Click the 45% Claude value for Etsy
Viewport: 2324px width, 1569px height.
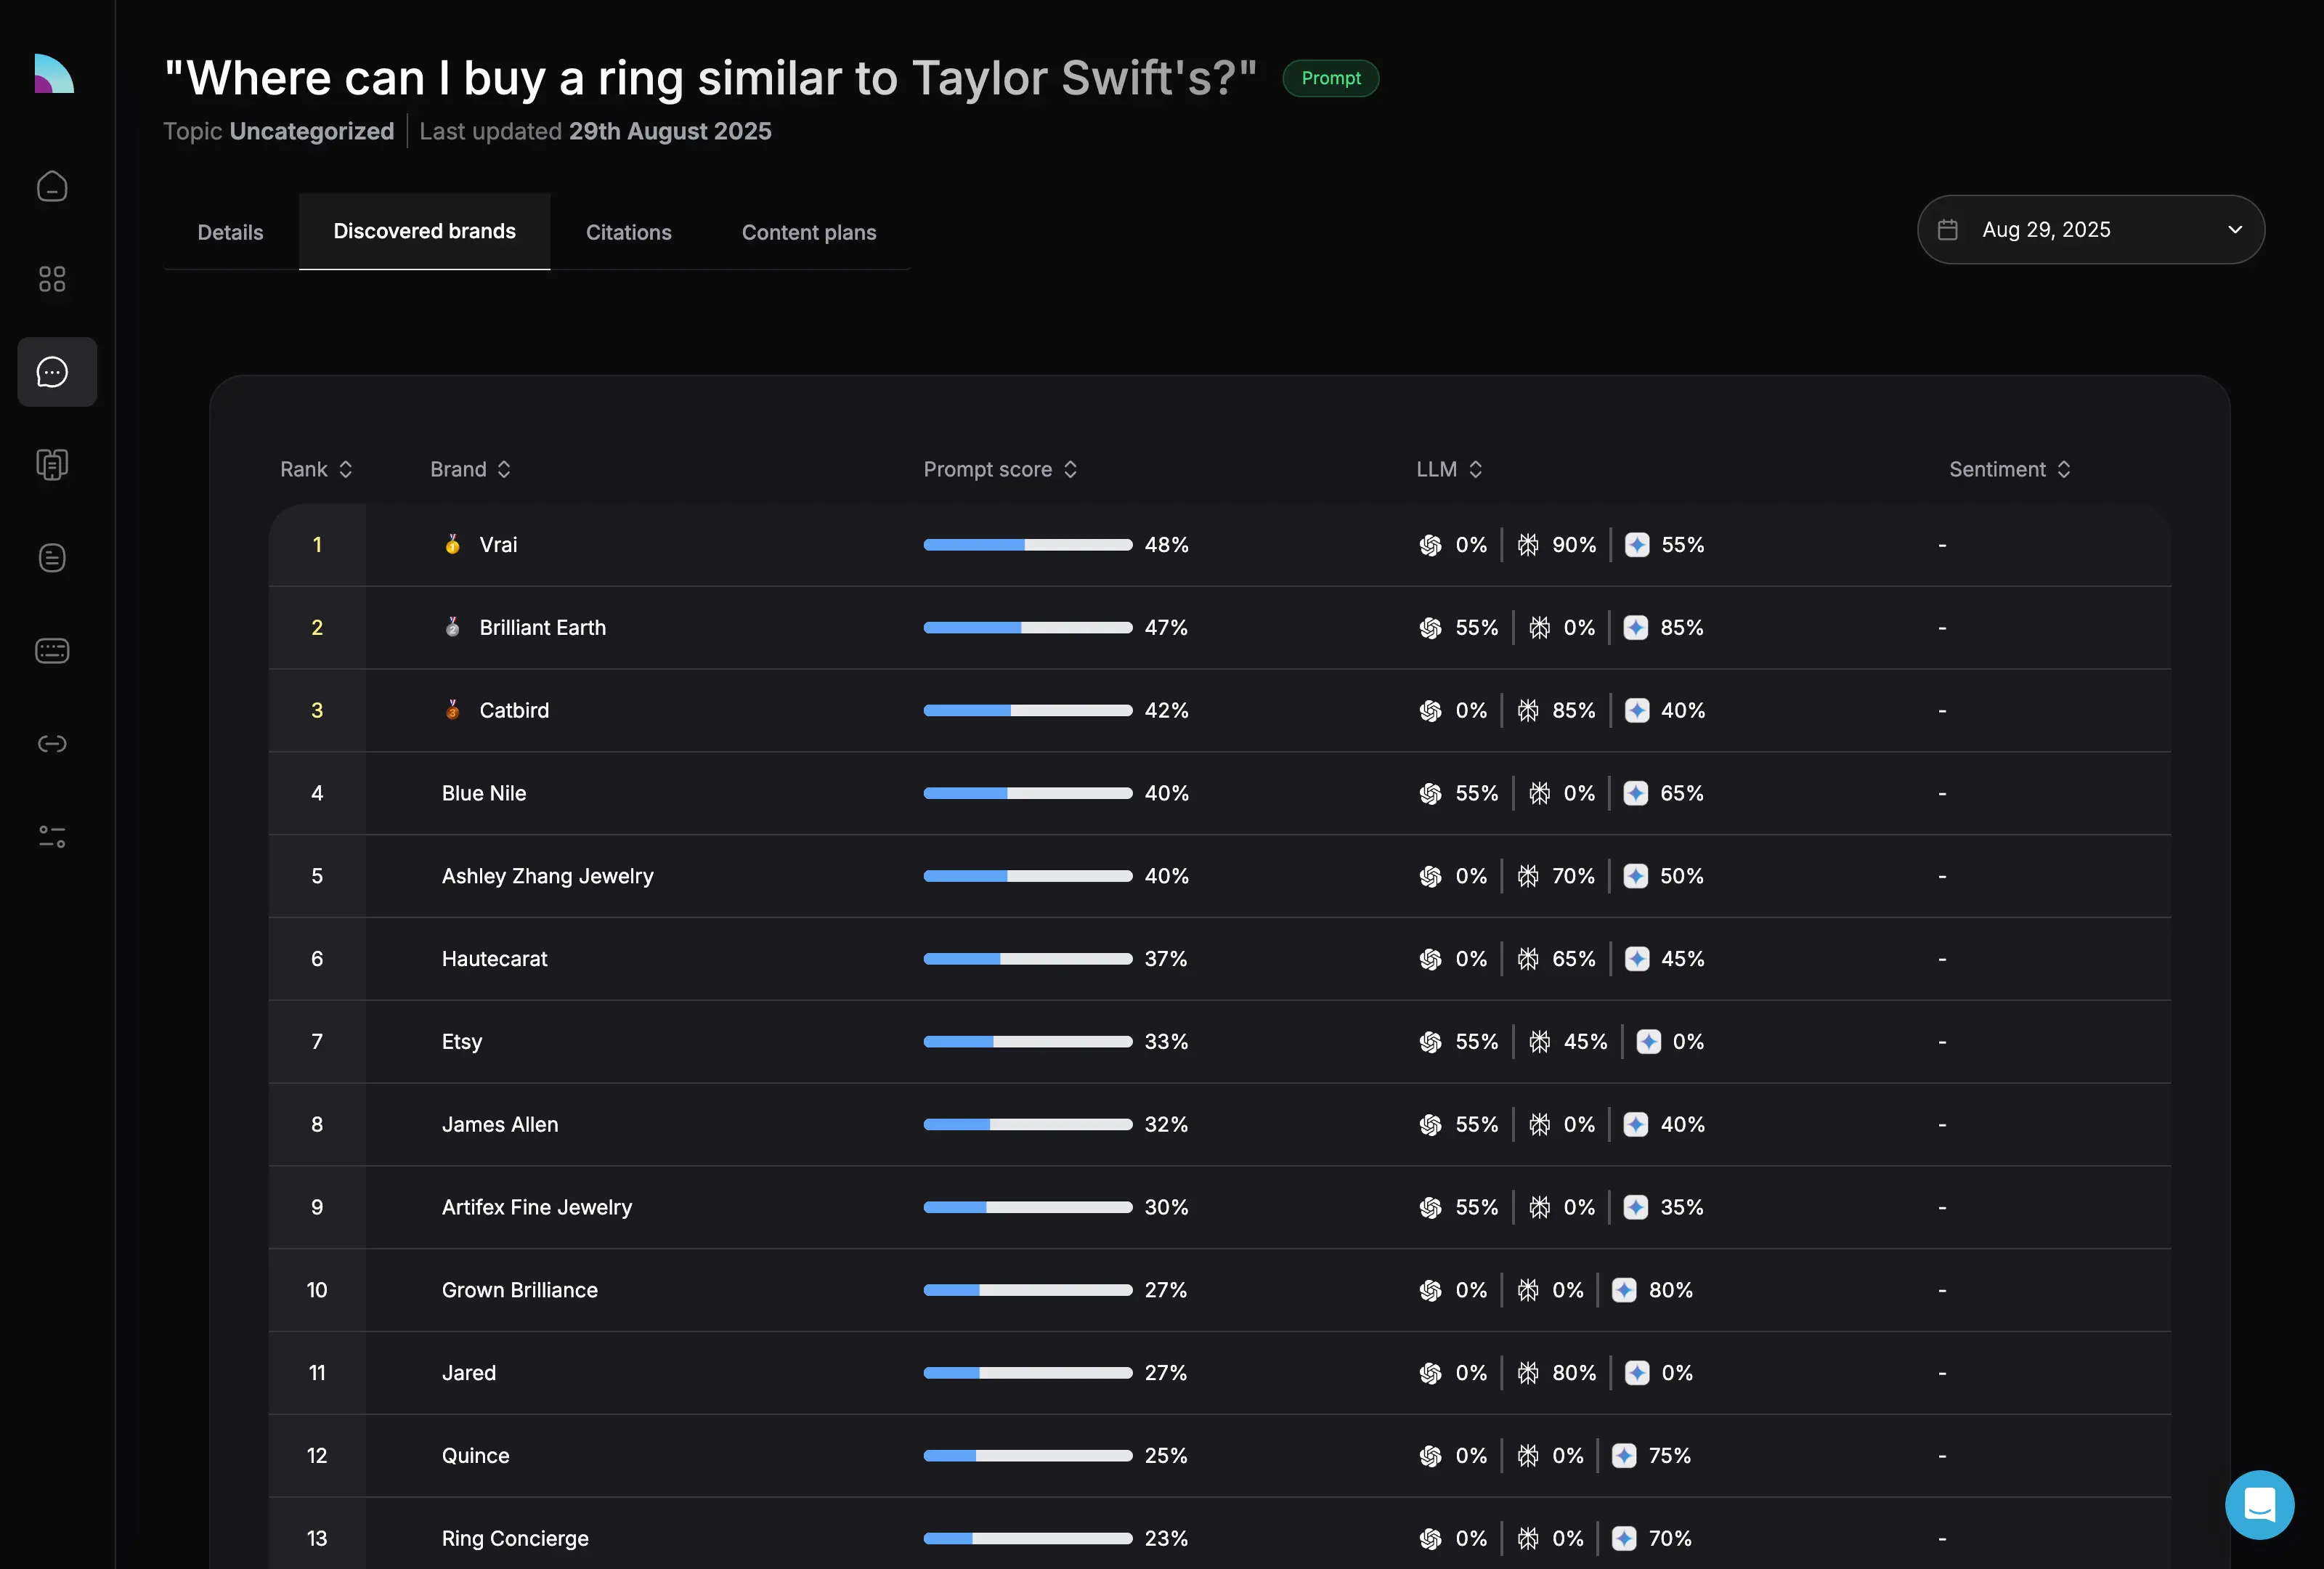[1585, 1042]
